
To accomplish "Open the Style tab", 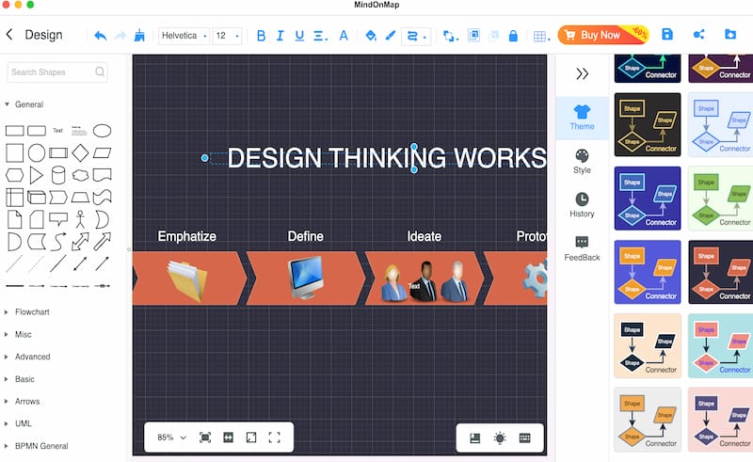I will (582, 161).
